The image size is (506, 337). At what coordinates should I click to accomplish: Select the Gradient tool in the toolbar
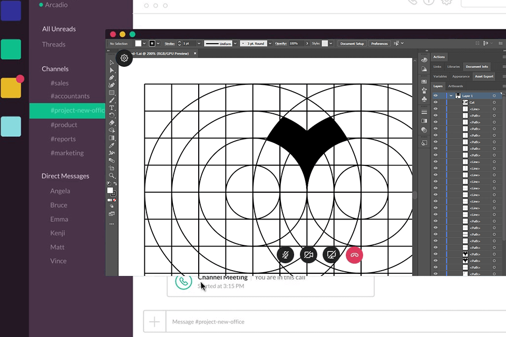tap(112, 138)
